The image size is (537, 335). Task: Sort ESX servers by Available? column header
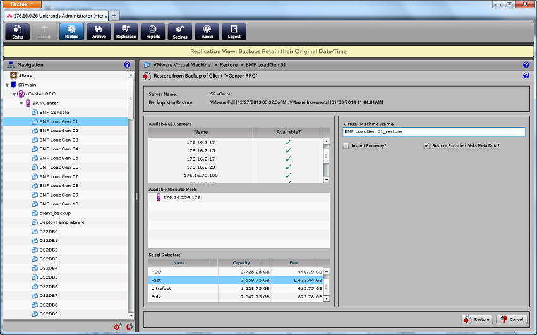coord(288,132)
